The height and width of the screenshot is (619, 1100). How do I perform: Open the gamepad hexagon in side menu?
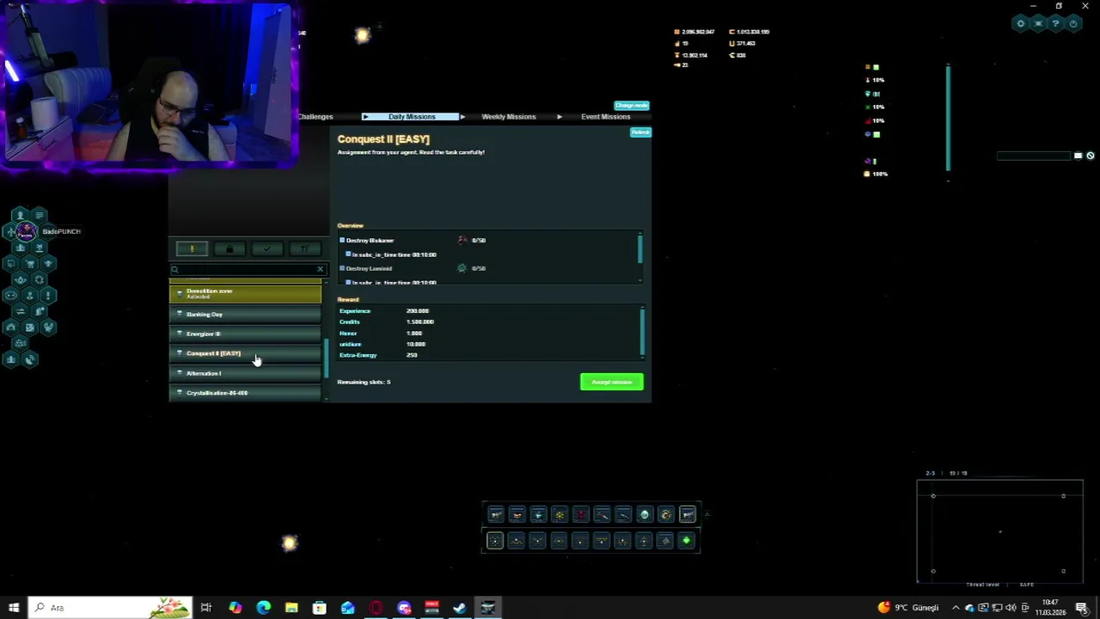(x=11, y=295)
